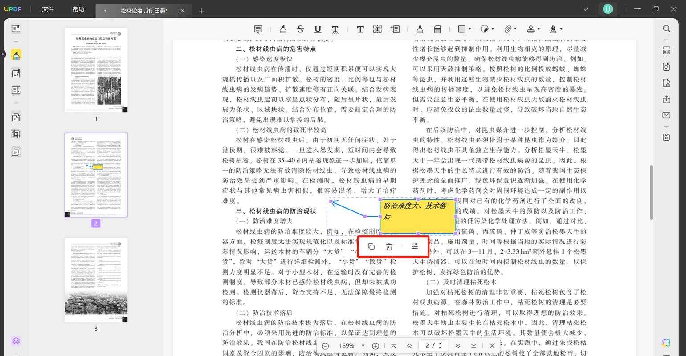Select the Eraser tool
The width and height of the screenshot is (686, 356).
[437, 29]
